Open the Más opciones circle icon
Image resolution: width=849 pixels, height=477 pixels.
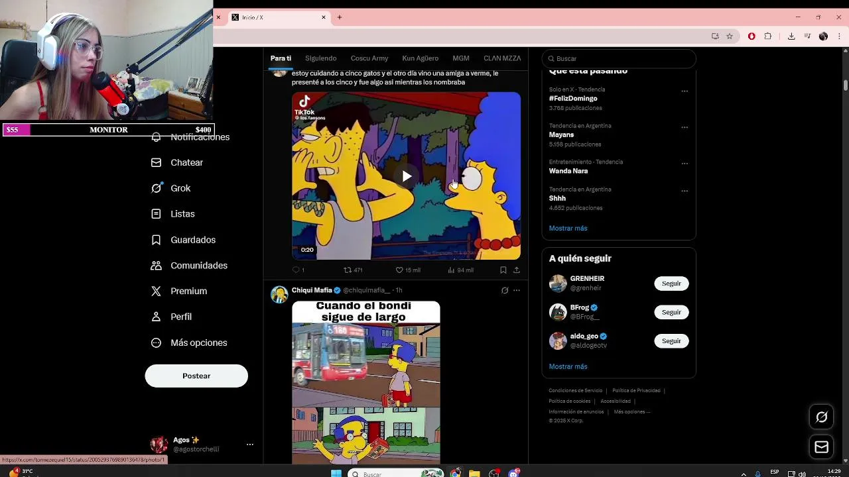(156, 343)
